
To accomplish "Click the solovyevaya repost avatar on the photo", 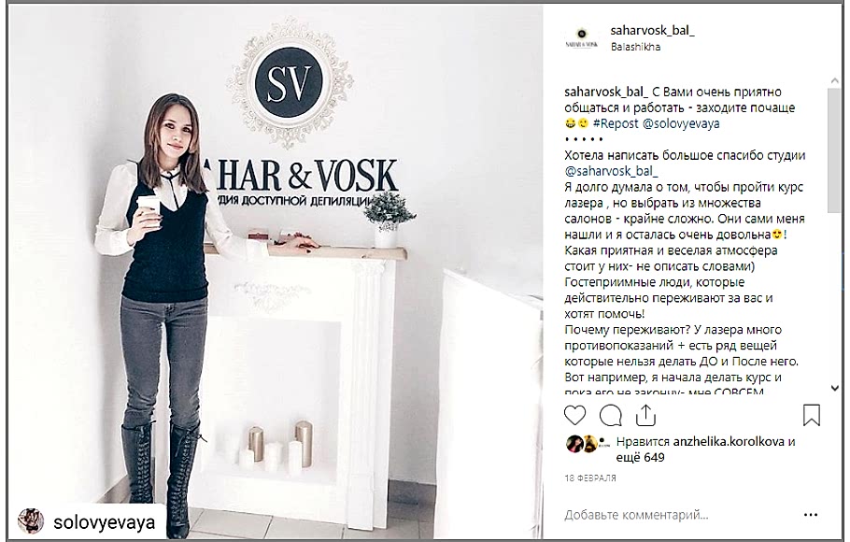I will [x=31, y=521].
